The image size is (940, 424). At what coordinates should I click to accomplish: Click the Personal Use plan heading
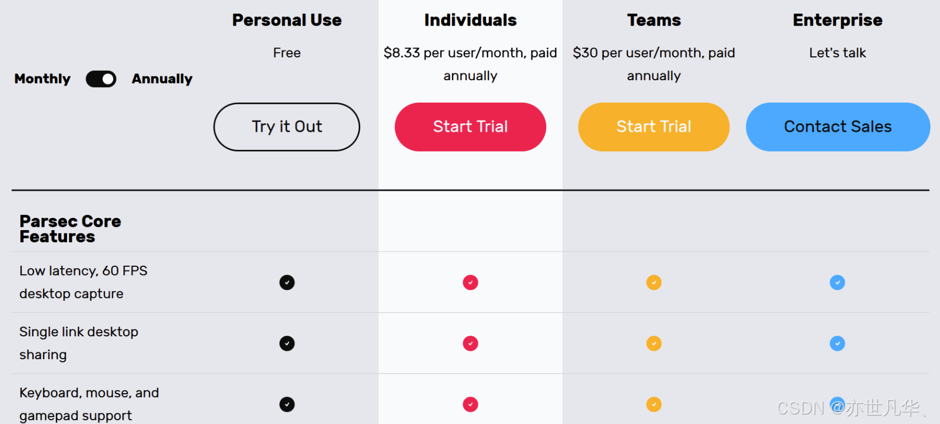click(287, 20)
